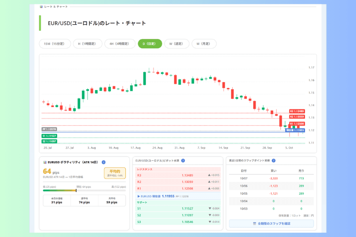
Task: Click the 24. Aug x-axis date label
Action: tap(157, 148)
